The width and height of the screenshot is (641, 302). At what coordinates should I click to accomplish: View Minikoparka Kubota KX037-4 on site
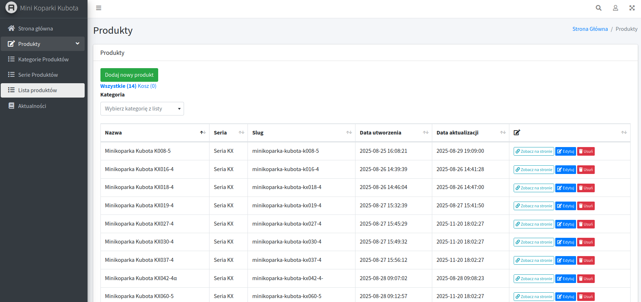pyautogui.click(x=534, y=260)
